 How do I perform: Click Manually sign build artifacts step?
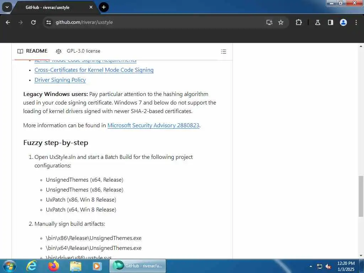(70, 224)
